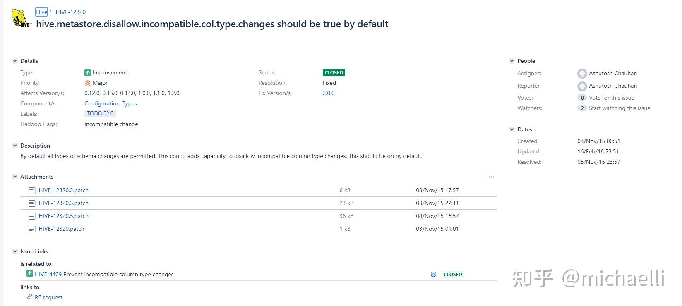682x306 pixels.
Task: Collapse the Dates section
Action: [x=512, y=129]
